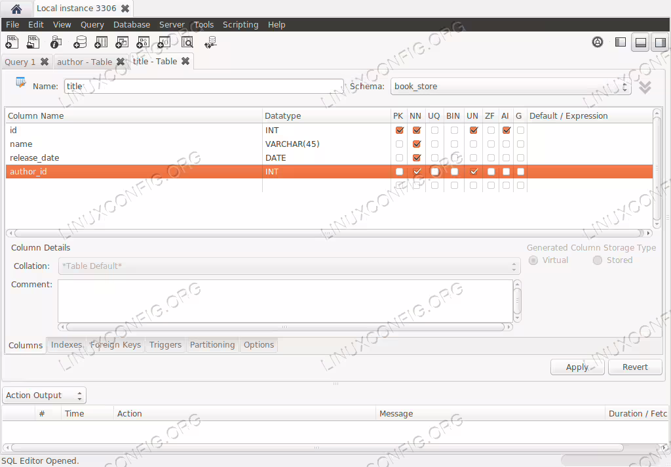Click the Message column header in output
The height and width of the screenshot is (467, 671).
pos(490,413)
